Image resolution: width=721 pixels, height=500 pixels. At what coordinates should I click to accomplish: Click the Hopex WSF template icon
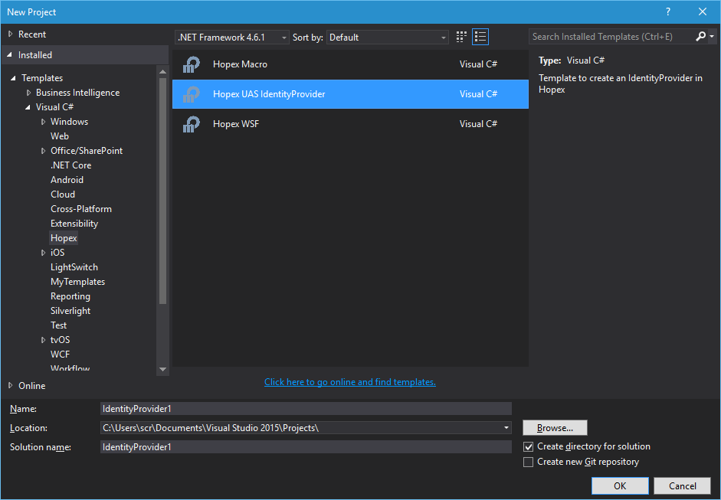(192, 123)
